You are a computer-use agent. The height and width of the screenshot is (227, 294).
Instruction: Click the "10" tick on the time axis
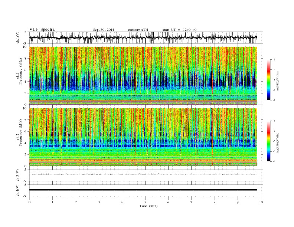(261, 202)
